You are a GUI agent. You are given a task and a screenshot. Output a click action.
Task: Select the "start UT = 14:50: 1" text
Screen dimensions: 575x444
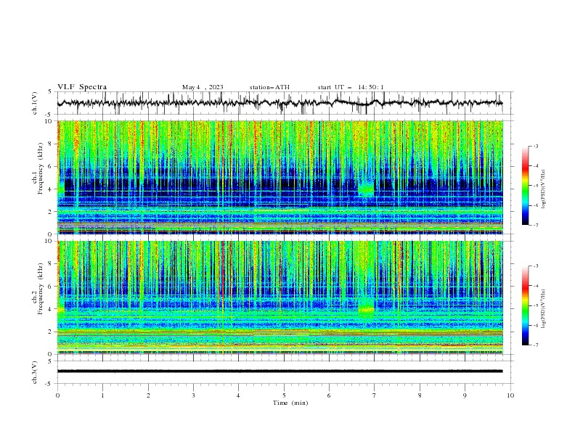[351, 87]
